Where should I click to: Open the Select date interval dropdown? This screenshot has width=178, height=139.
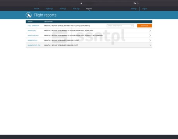pyautogui.click(x=120, y=26)
